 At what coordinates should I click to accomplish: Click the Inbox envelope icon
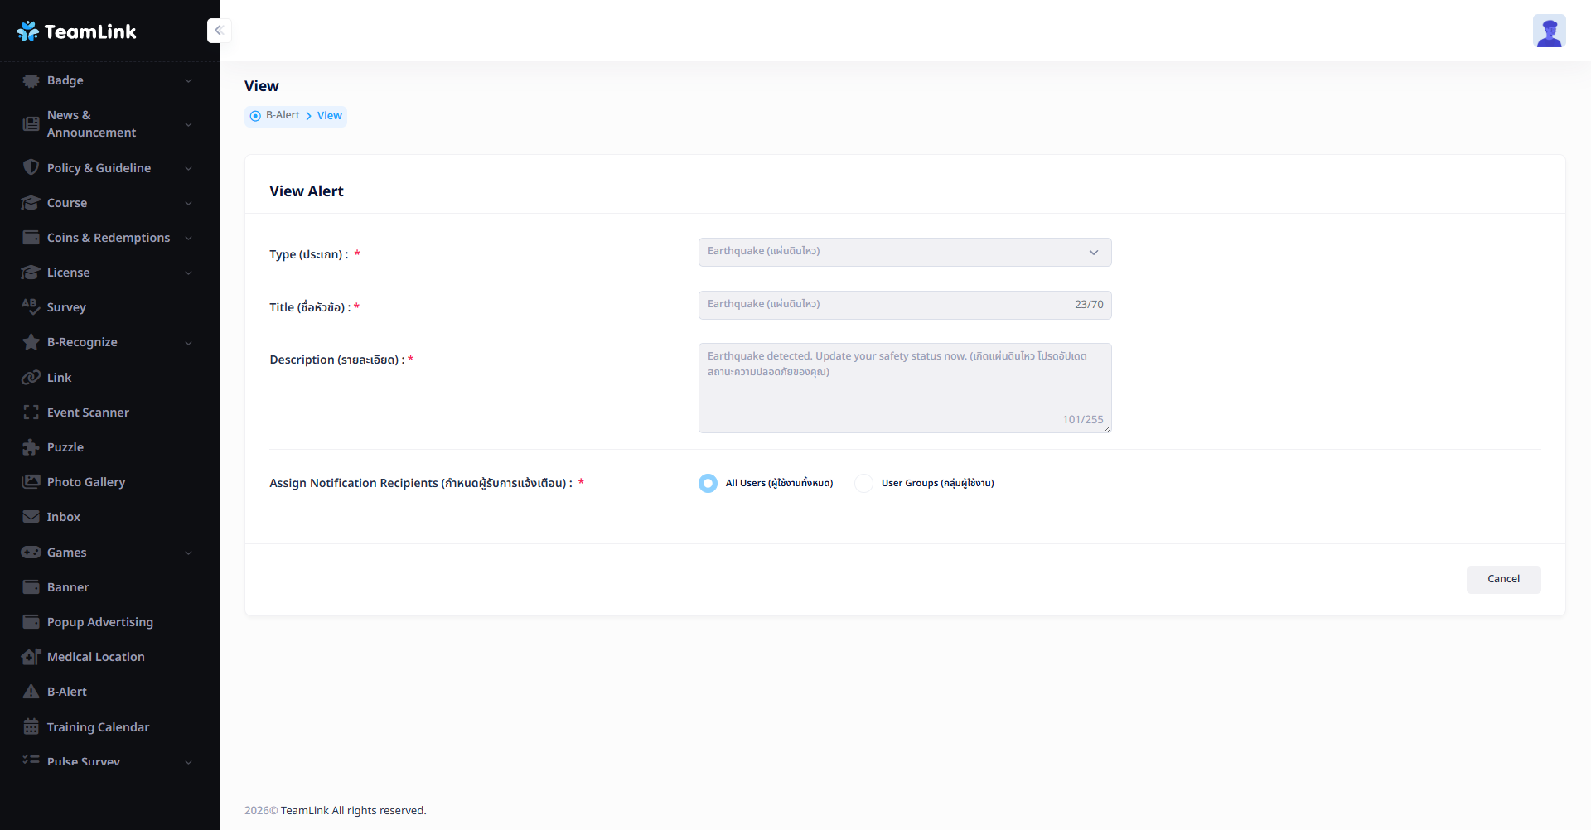pos(31,517)
